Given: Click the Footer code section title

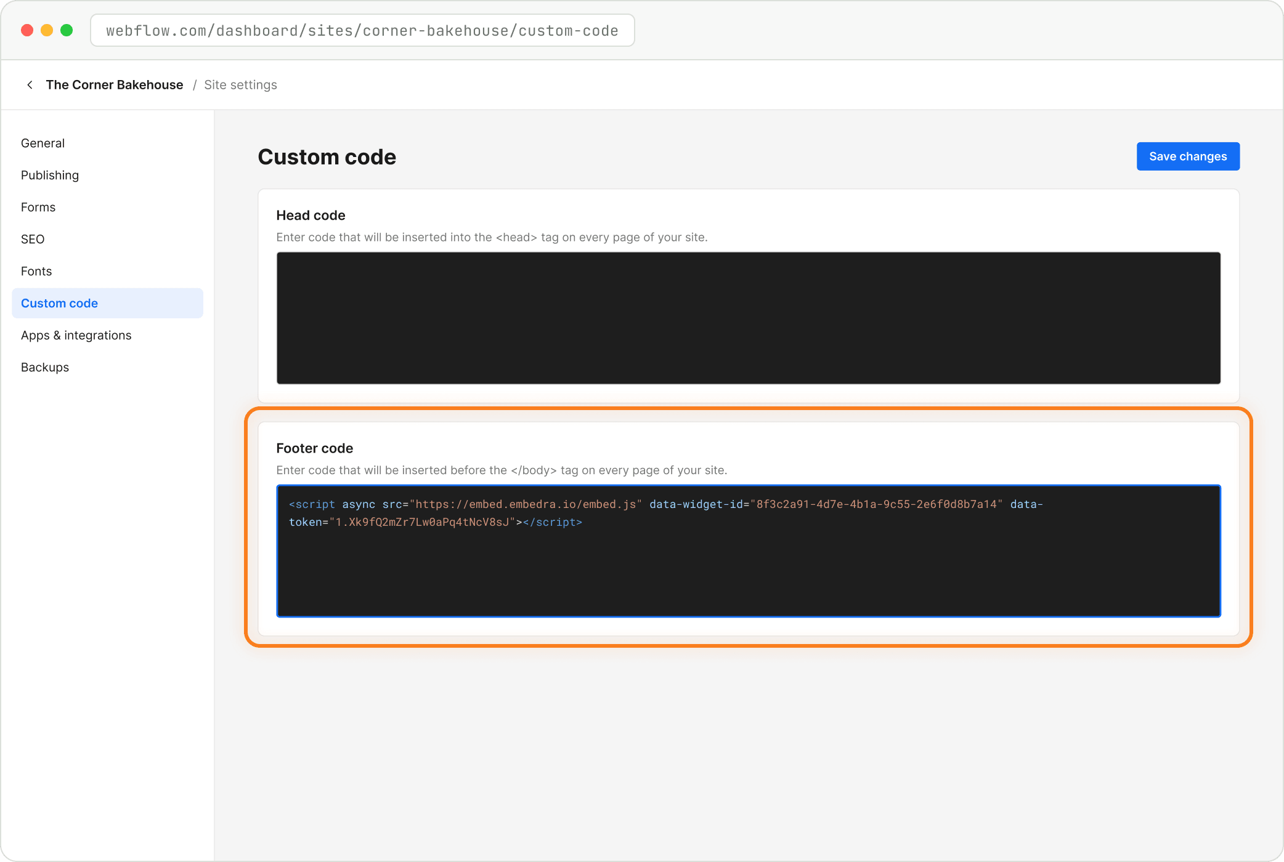Looking at the screenshot, I should 314,448.
